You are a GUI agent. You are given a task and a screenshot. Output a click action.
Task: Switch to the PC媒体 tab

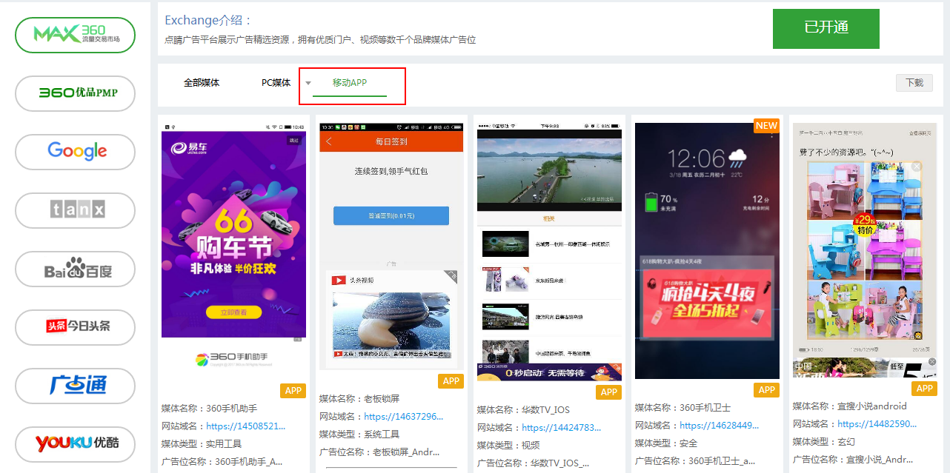[x=276, y=83]
